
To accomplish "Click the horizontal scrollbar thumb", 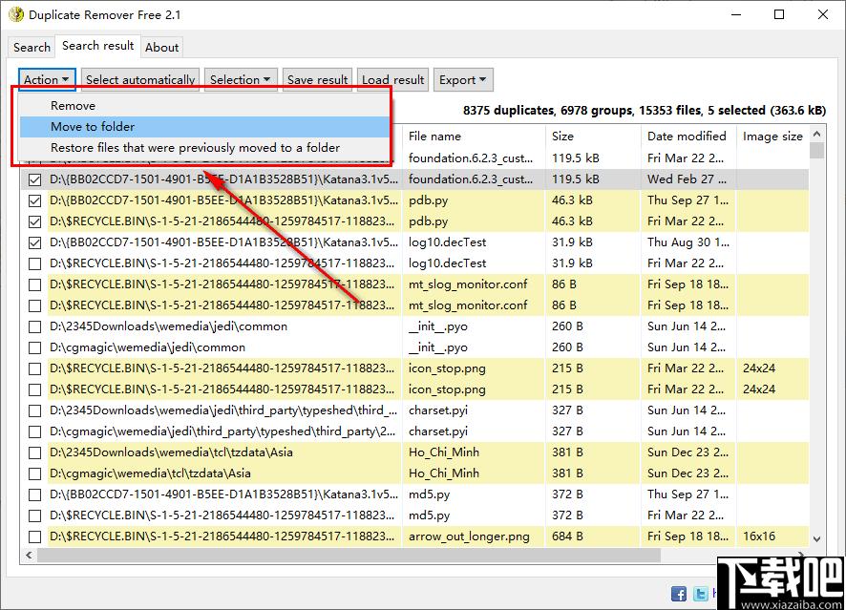I will 349,555.
